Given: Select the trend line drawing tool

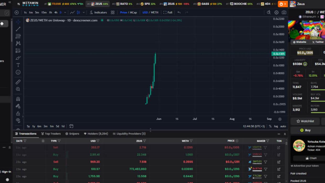Looking at the screenshot, I should click(x=18, y=29).
